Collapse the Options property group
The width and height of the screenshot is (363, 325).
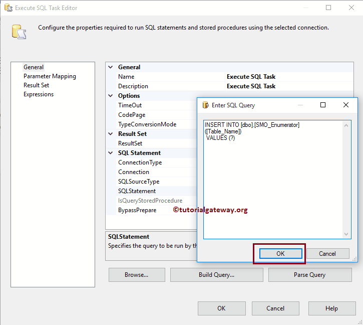coord(111,96)
